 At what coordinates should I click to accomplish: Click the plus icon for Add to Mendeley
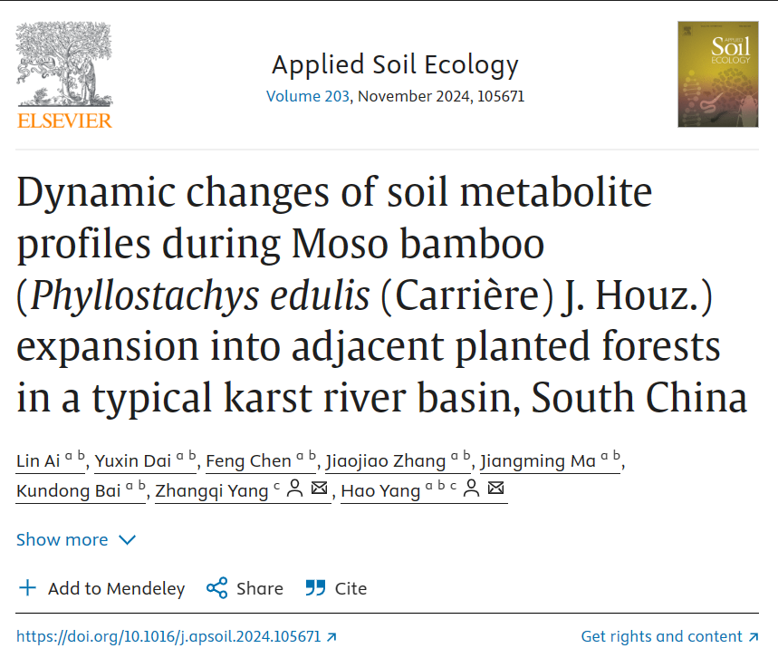click(28, 588)
